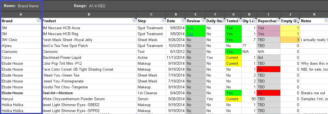
Task: Click the column D header
Action: tap(176, 14)
